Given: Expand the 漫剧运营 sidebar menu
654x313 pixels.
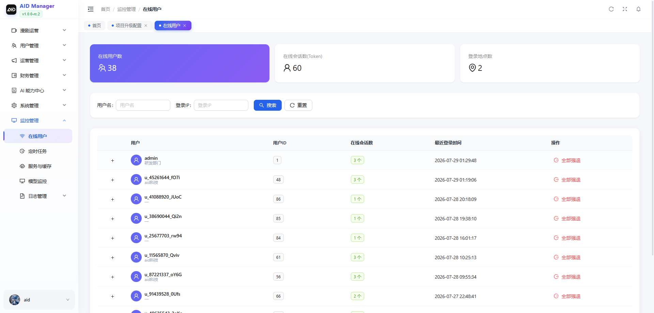Looking at the screenshot, I should (38, 31).
